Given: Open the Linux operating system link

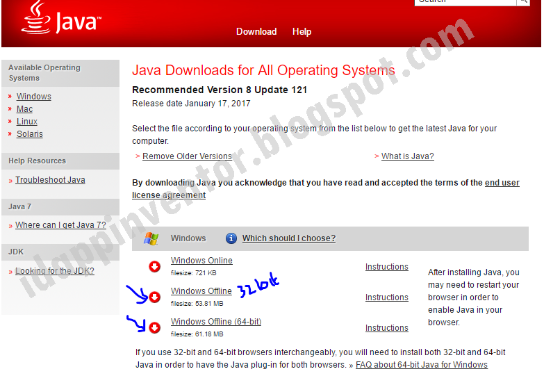Looking at the screenshot, I should (27, 122).
